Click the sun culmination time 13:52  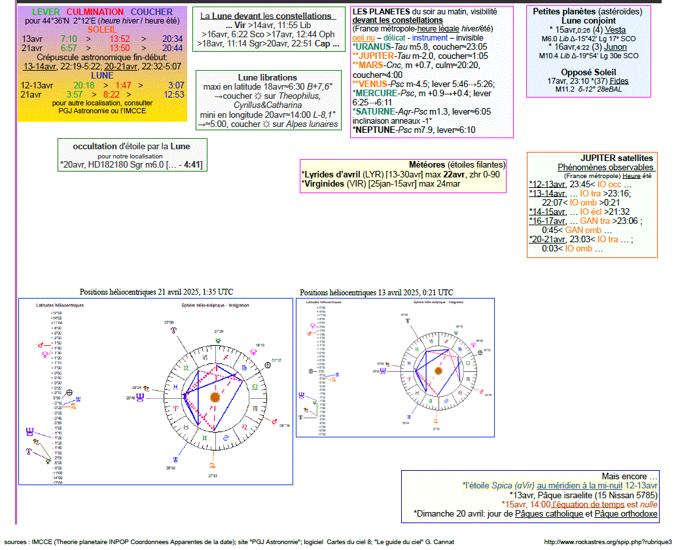click(x=119, y=39)
